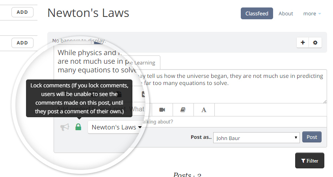Open the About tab
Screen dimensions: 333x177
pos(286,13)
